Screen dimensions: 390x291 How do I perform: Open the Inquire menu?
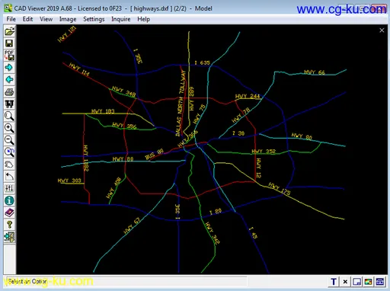point(121,19)
